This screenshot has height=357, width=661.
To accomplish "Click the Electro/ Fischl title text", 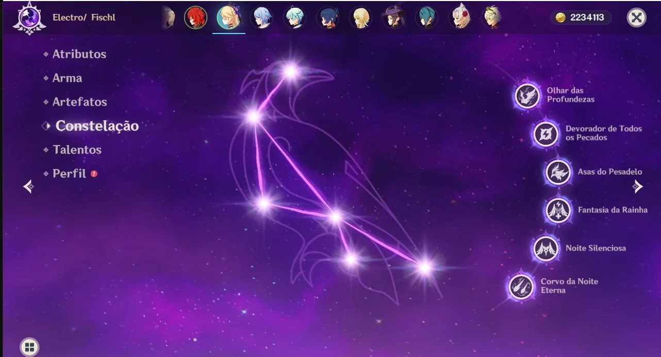I will point(84,18).
